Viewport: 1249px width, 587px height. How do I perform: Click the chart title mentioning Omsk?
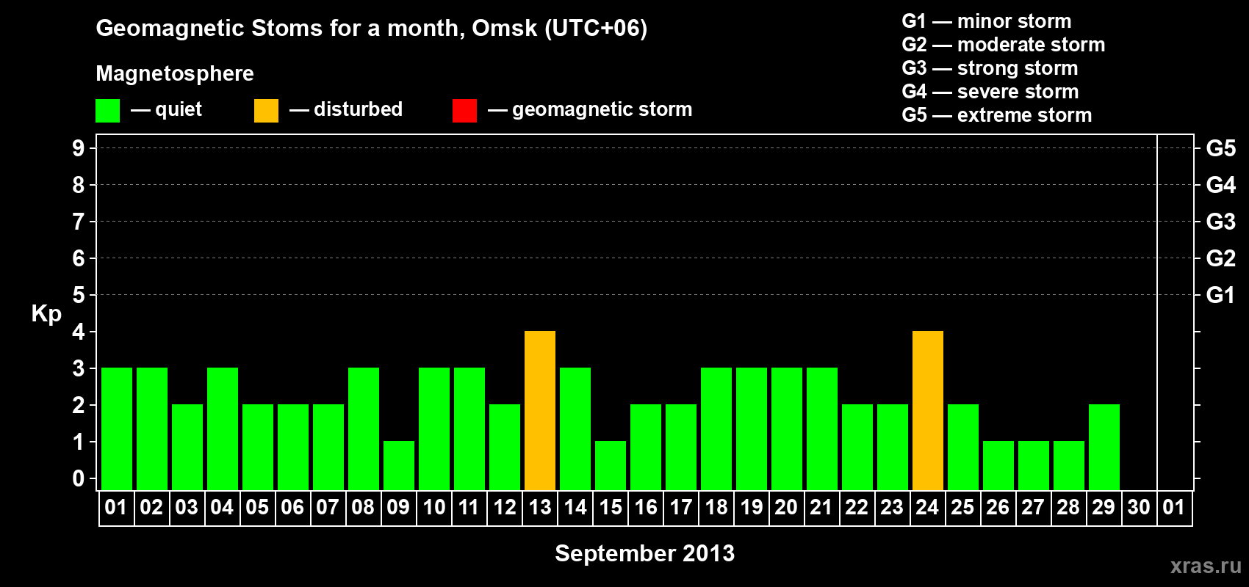[372, 29]
